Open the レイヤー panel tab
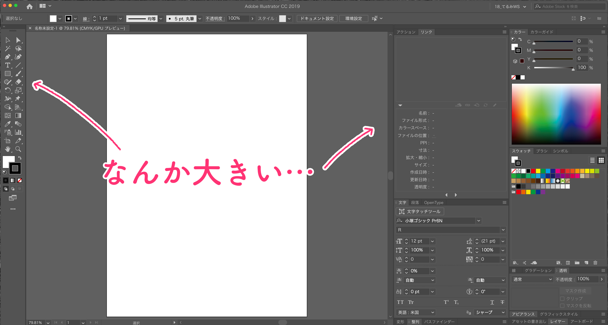 point(558,321)
